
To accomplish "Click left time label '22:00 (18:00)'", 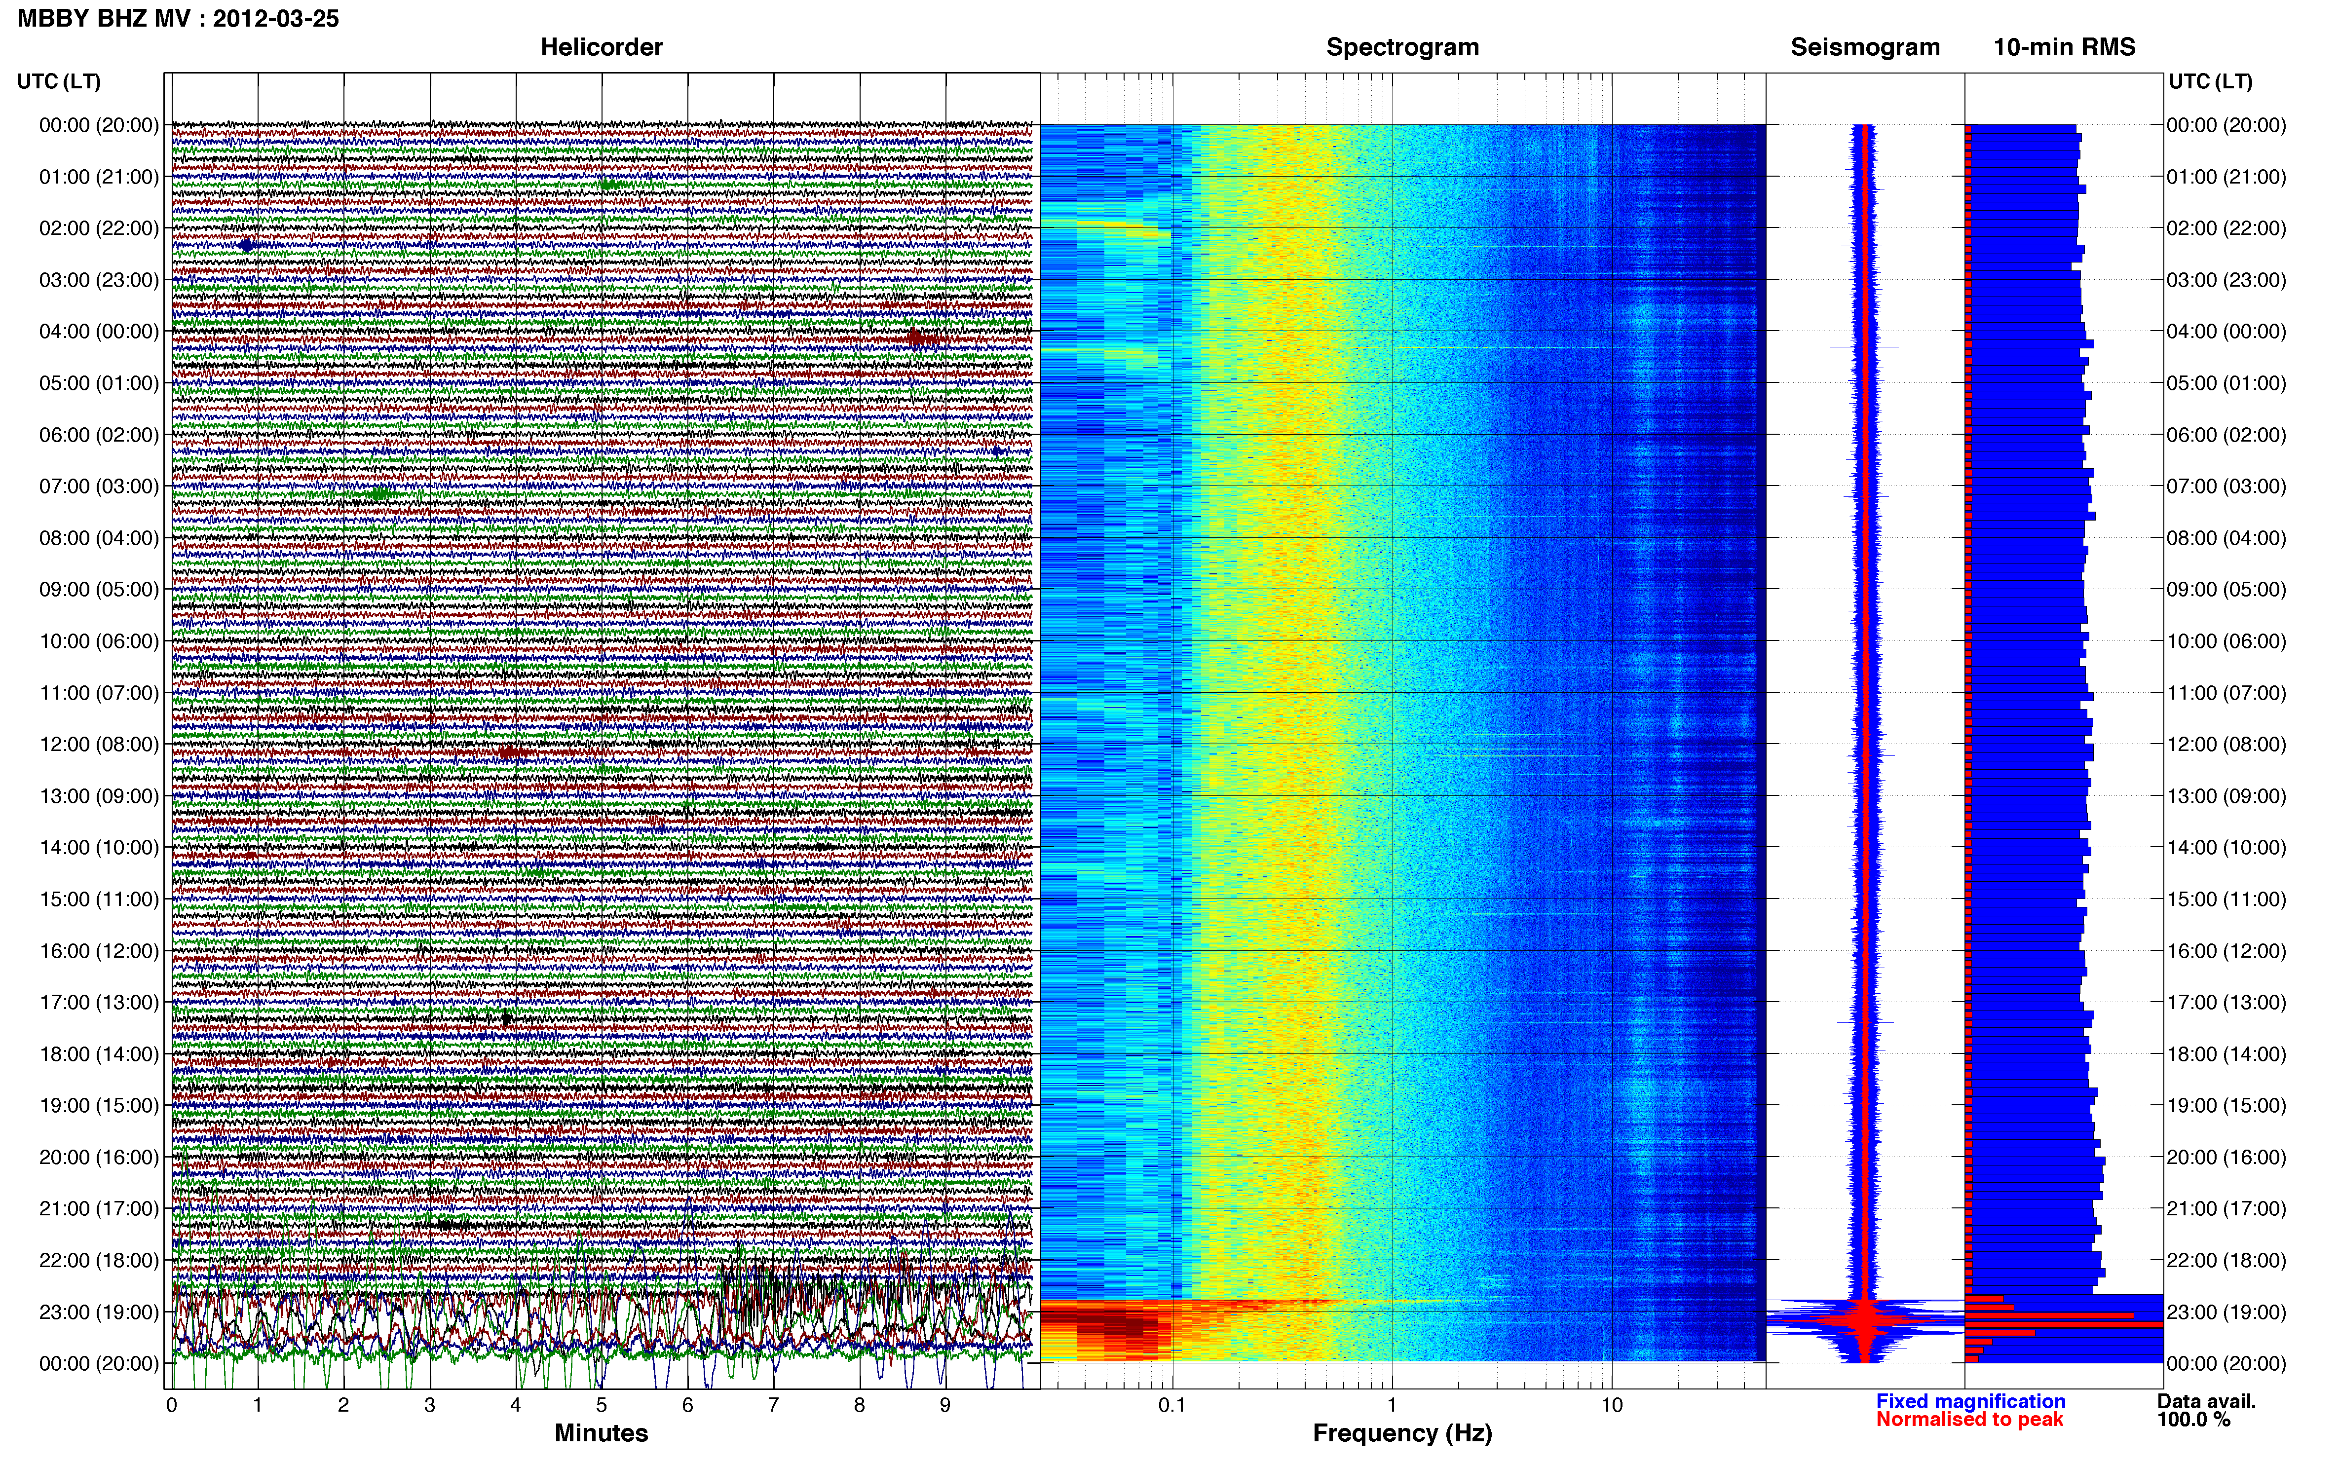I will 99,1261.
